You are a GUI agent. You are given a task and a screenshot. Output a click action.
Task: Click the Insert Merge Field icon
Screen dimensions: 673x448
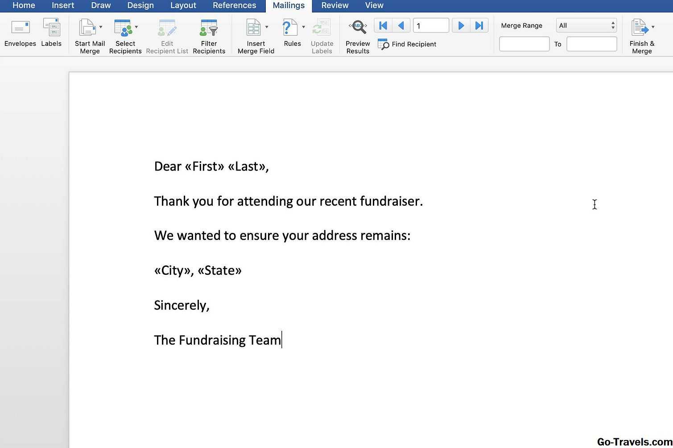tap(253, 27)
